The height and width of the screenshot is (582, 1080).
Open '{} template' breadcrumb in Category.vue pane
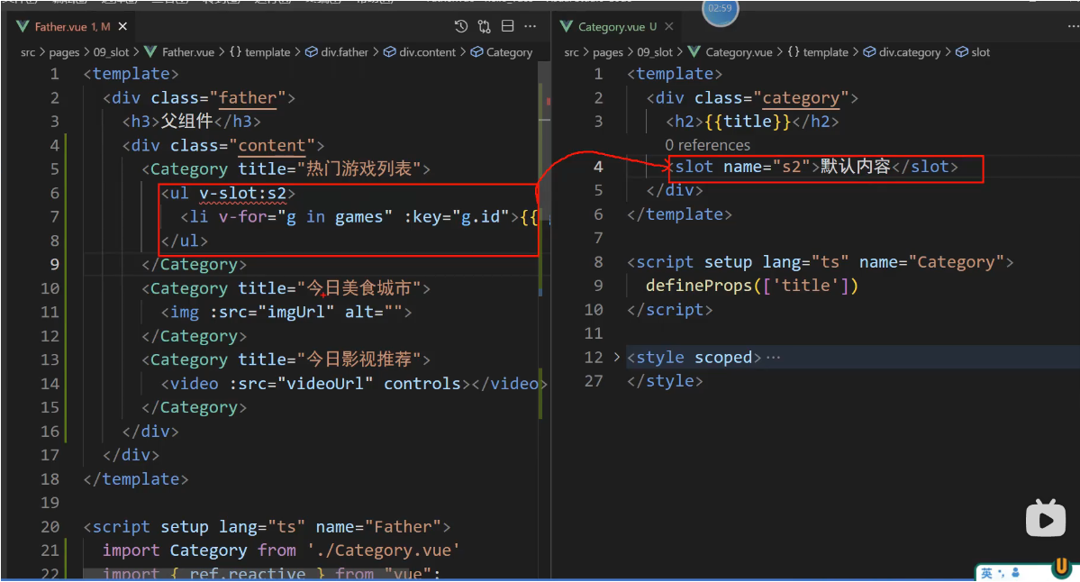[818, 52]
